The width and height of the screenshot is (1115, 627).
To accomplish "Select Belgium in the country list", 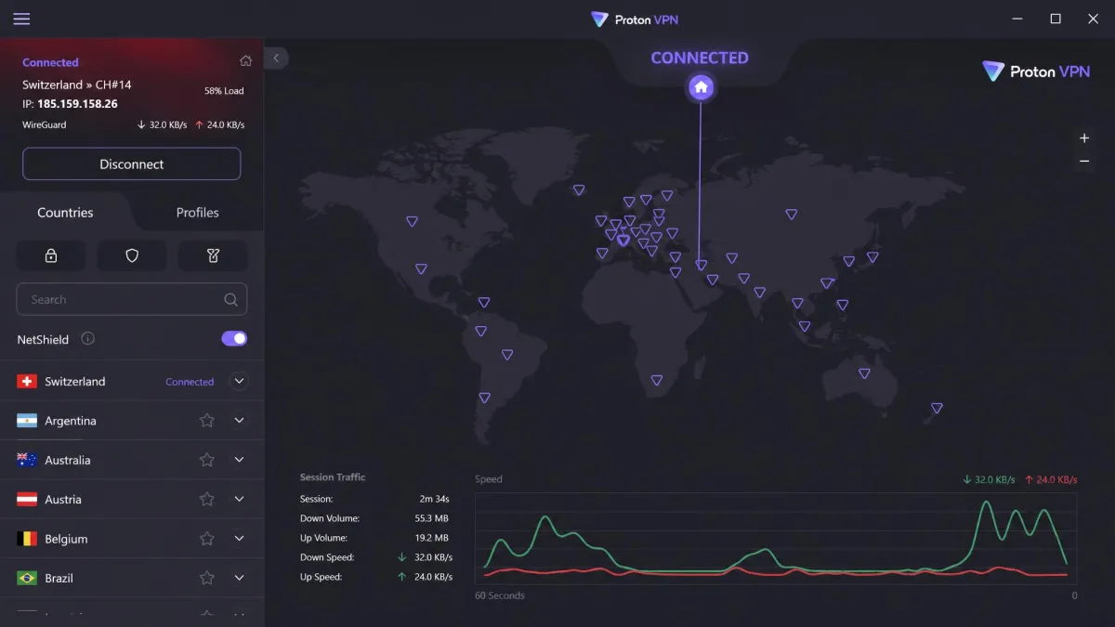I will [132, 539].
